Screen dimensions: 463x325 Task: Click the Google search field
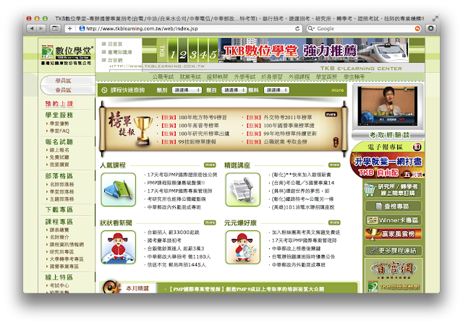363,29
